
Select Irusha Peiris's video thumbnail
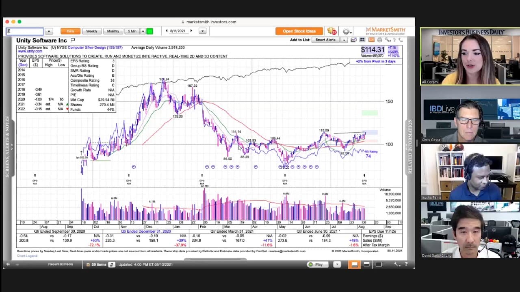click(x=470, y=172)
